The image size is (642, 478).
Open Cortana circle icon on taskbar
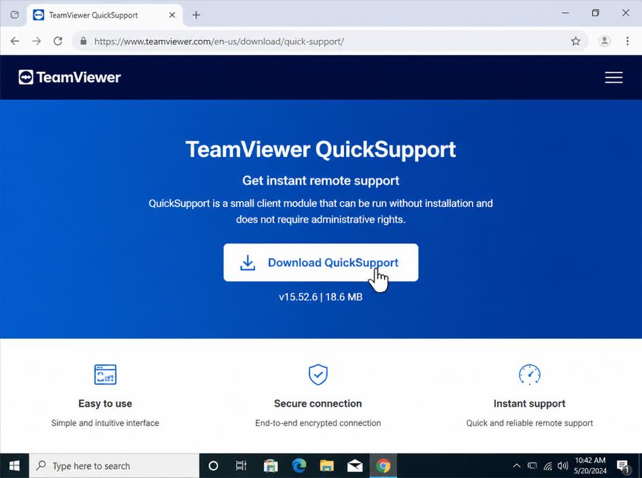click(x=214, y=466)
